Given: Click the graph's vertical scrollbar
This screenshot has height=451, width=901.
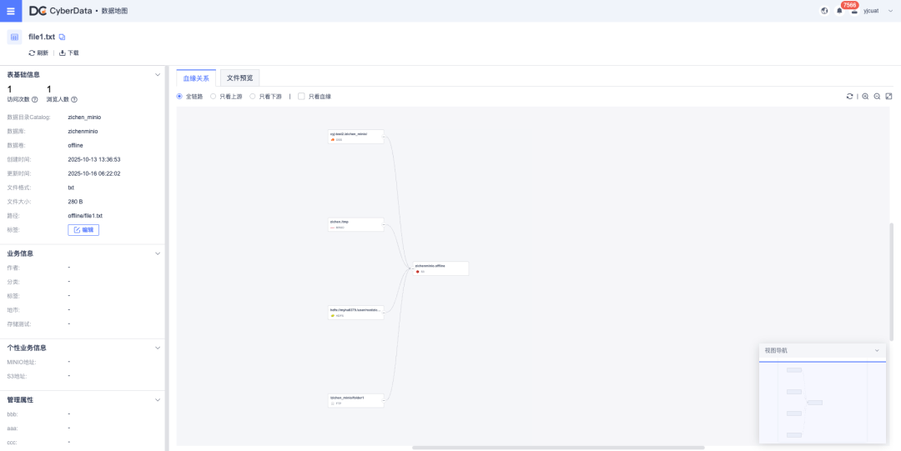Looking at the screenshot, I should pos(892,282).
